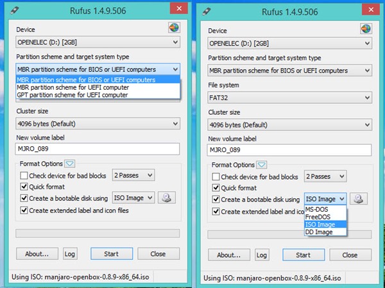Enable Check device for bad blocks, right window
The width and height of the screenshot is (385, 288).
216,177
